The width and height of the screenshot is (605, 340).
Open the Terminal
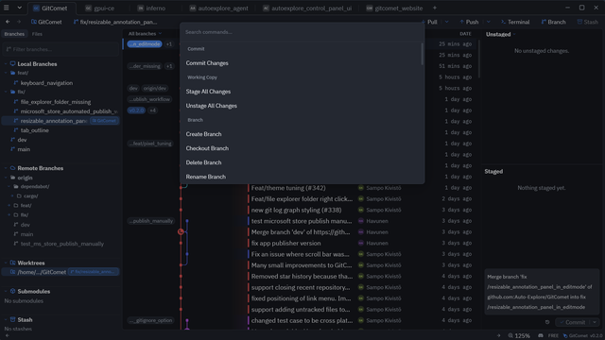click(515, 22)
